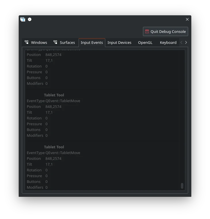Grab the vertical scrollbar handle
The image size is (210, 219).
[182, 186]
